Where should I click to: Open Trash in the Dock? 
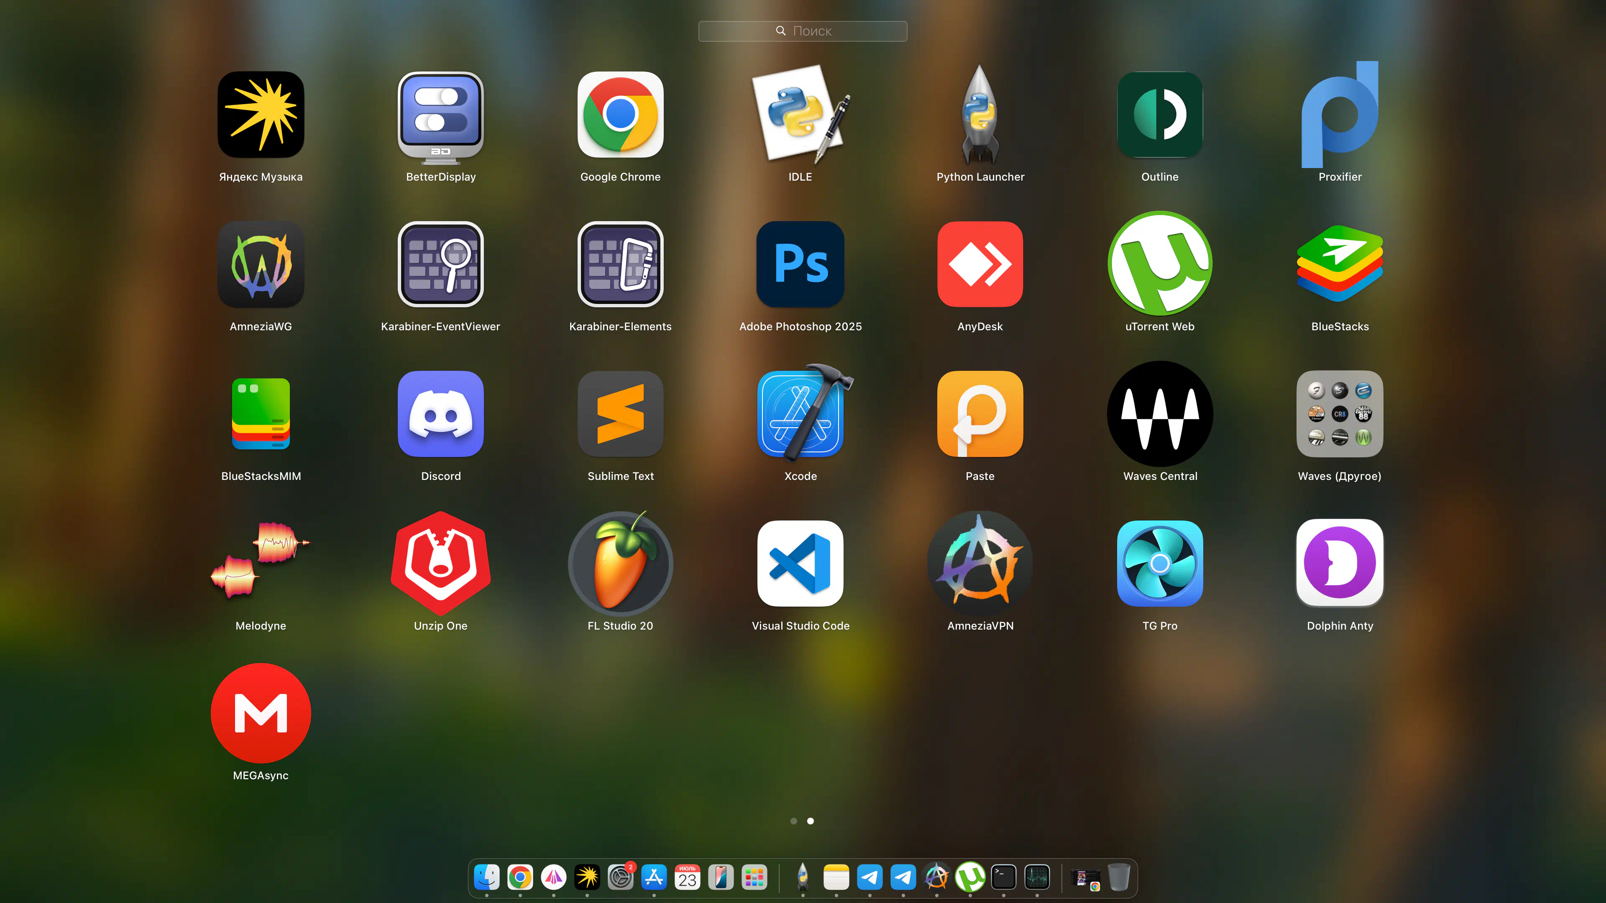[x=1119, y=877]
